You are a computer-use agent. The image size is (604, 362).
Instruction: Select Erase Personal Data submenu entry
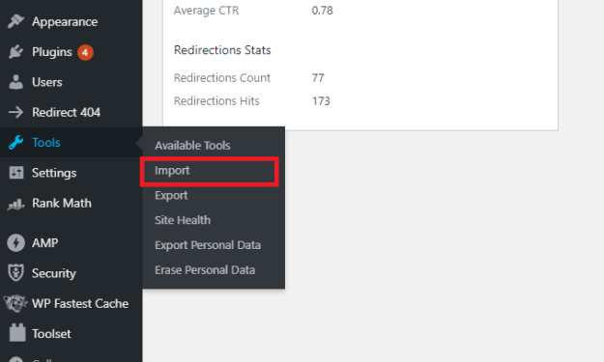click(x=205, y=270)
